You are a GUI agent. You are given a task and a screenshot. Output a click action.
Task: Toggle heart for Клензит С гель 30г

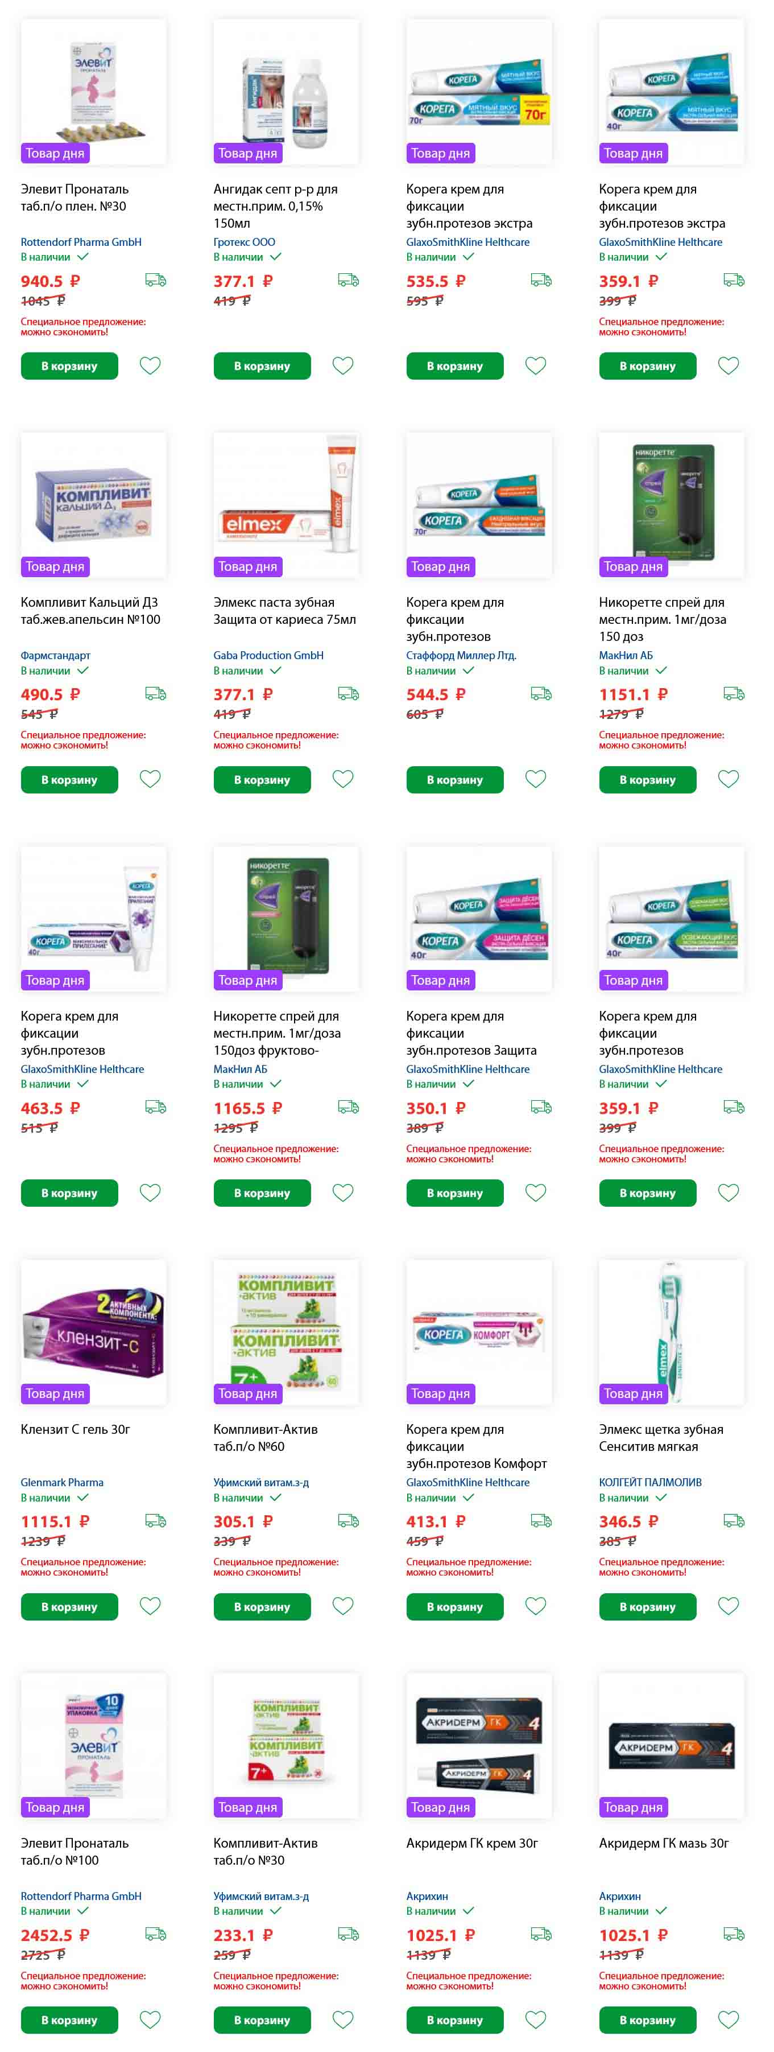[150, 1606]
